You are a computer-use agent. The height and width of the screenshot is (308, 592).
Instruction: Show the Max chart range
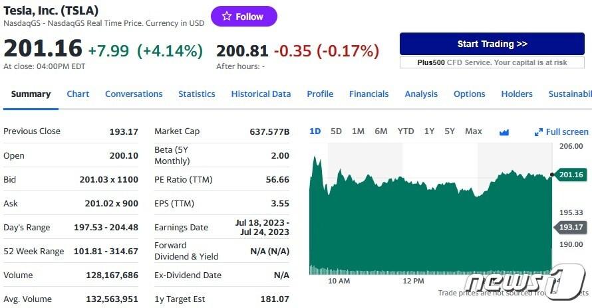[474, 131]
